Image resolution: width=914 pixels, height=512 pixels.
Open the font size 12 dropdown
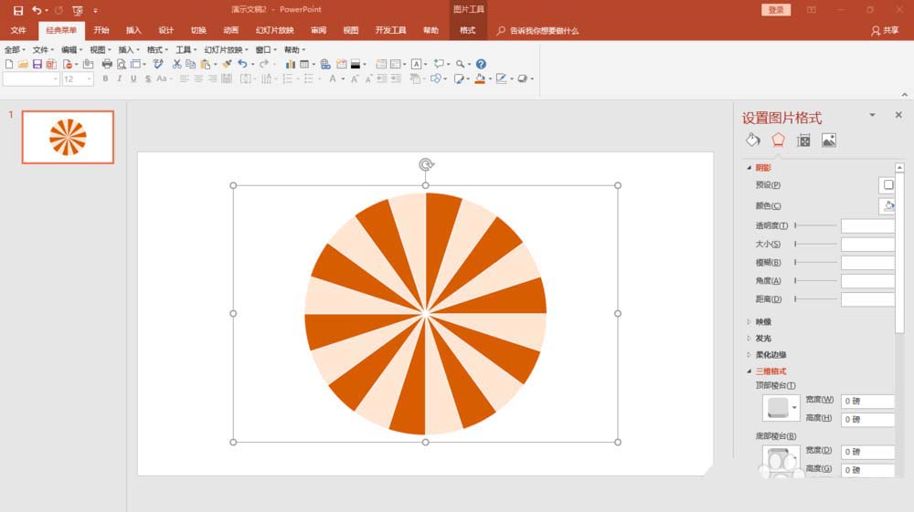tap(90, 79)
